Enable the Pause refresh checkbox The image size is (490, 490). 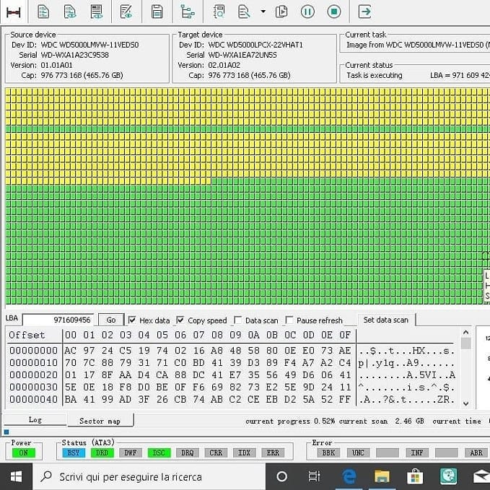click(x=289, y=320)
